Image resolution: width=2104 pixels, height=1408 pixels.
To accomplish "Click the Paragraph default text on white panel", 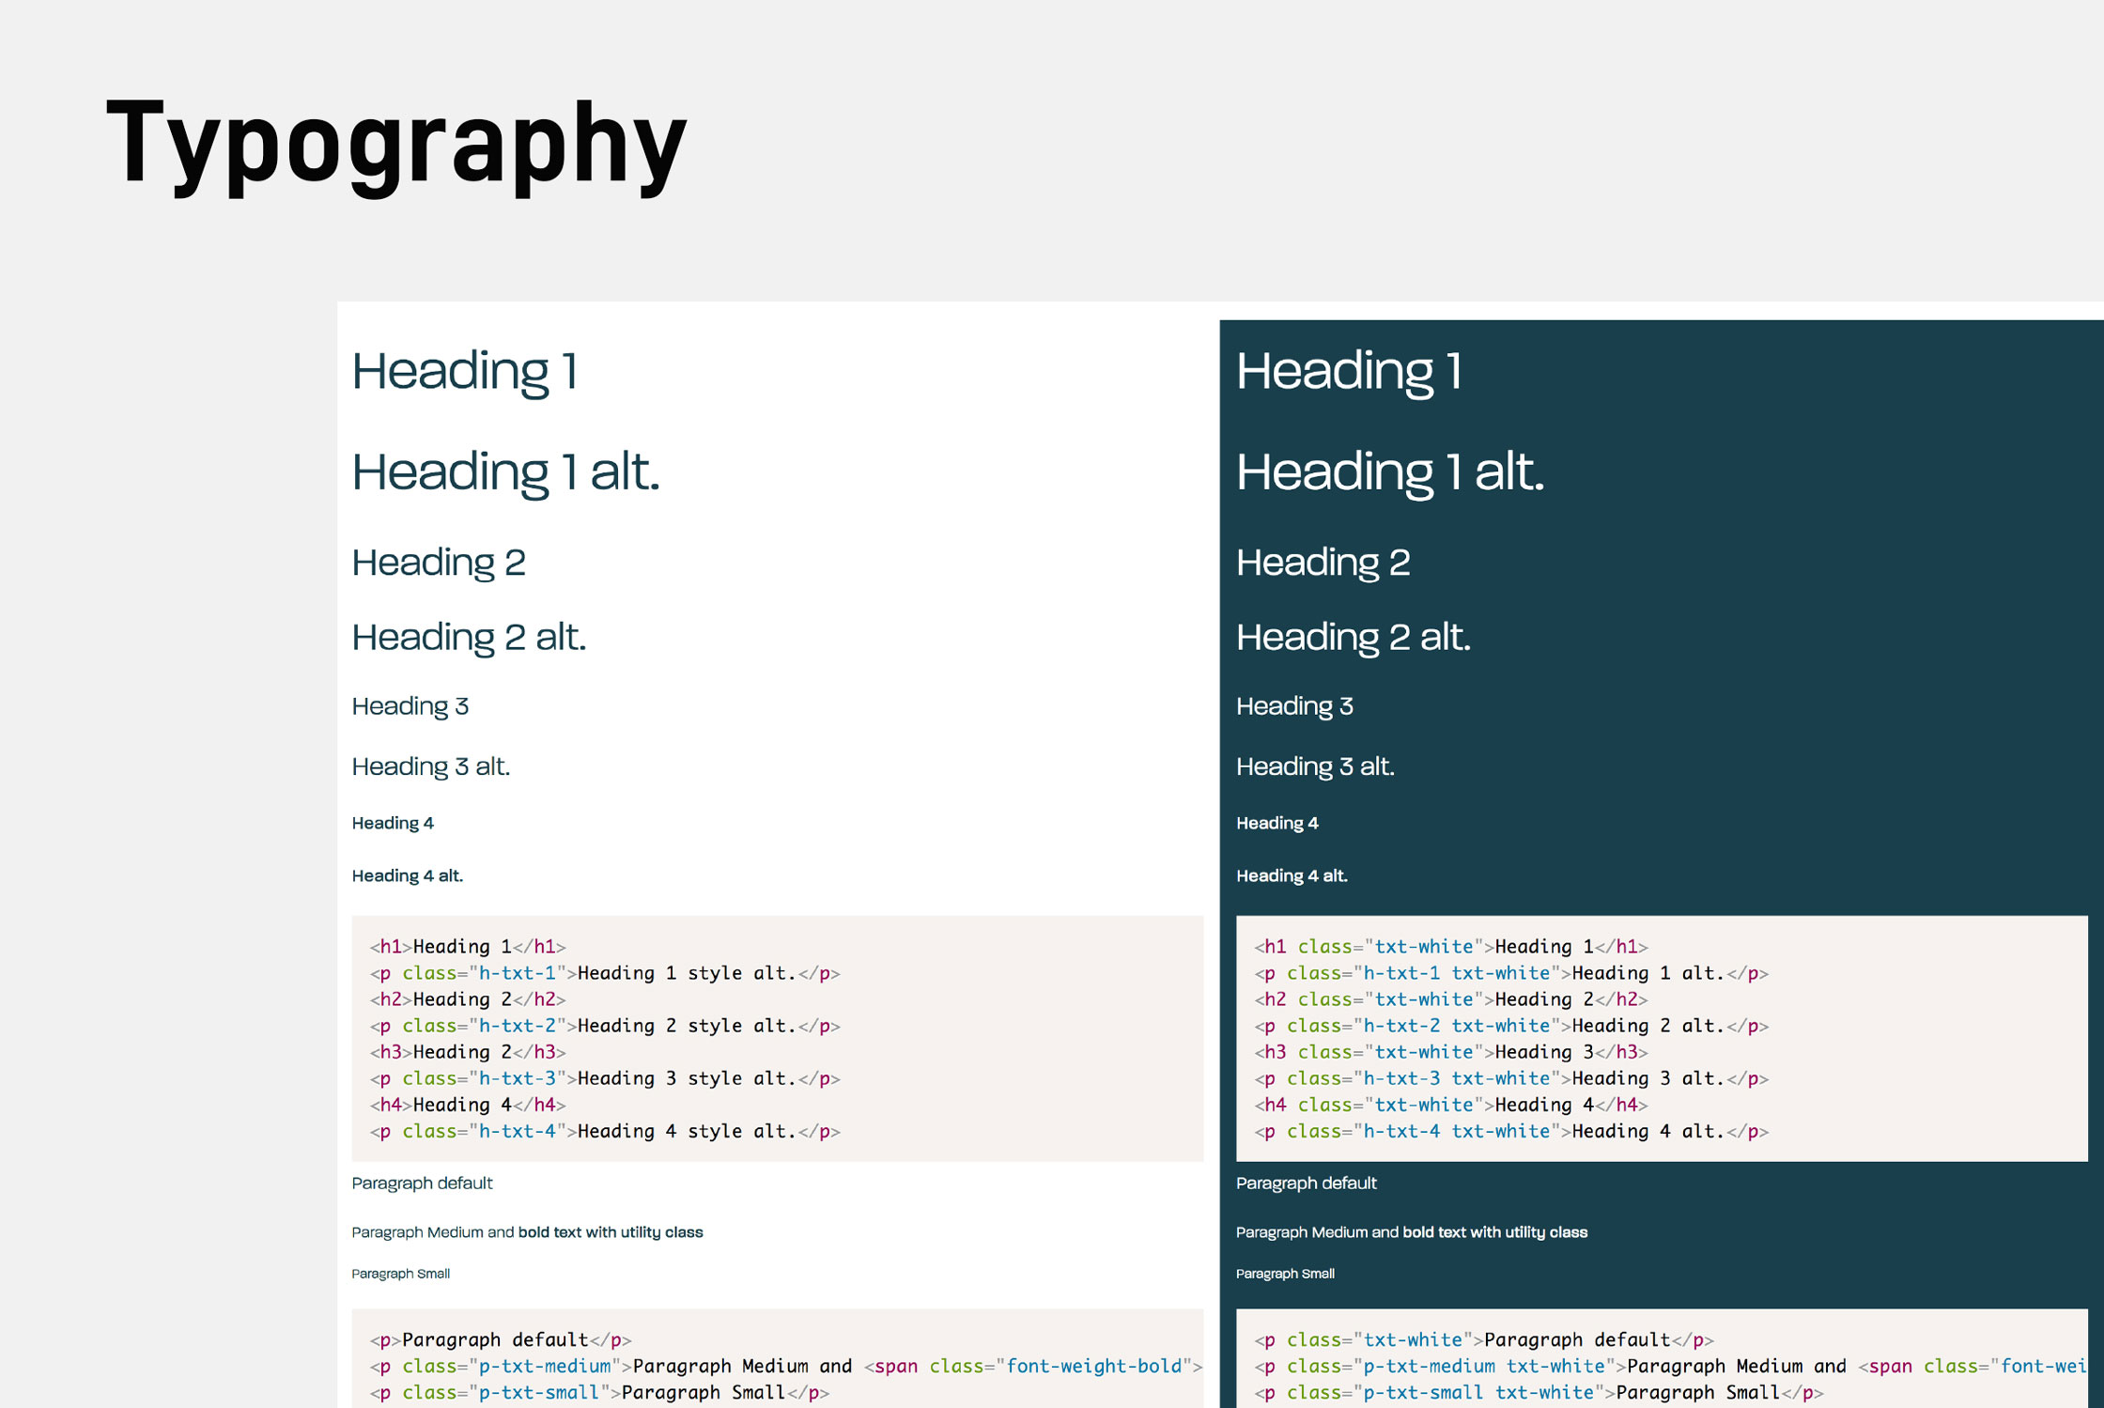I will click(x=422, y=1184).
